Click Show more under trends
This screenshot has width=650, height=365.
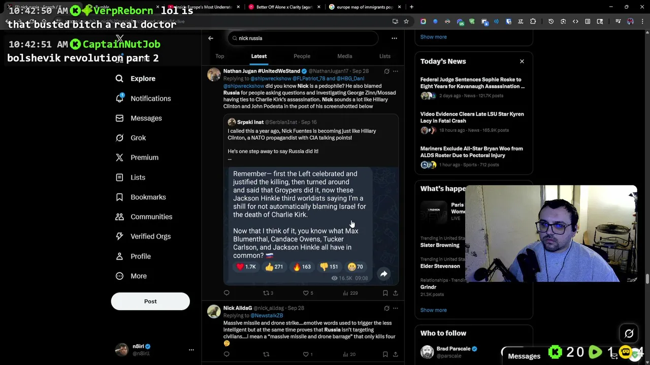pos(433,310)
